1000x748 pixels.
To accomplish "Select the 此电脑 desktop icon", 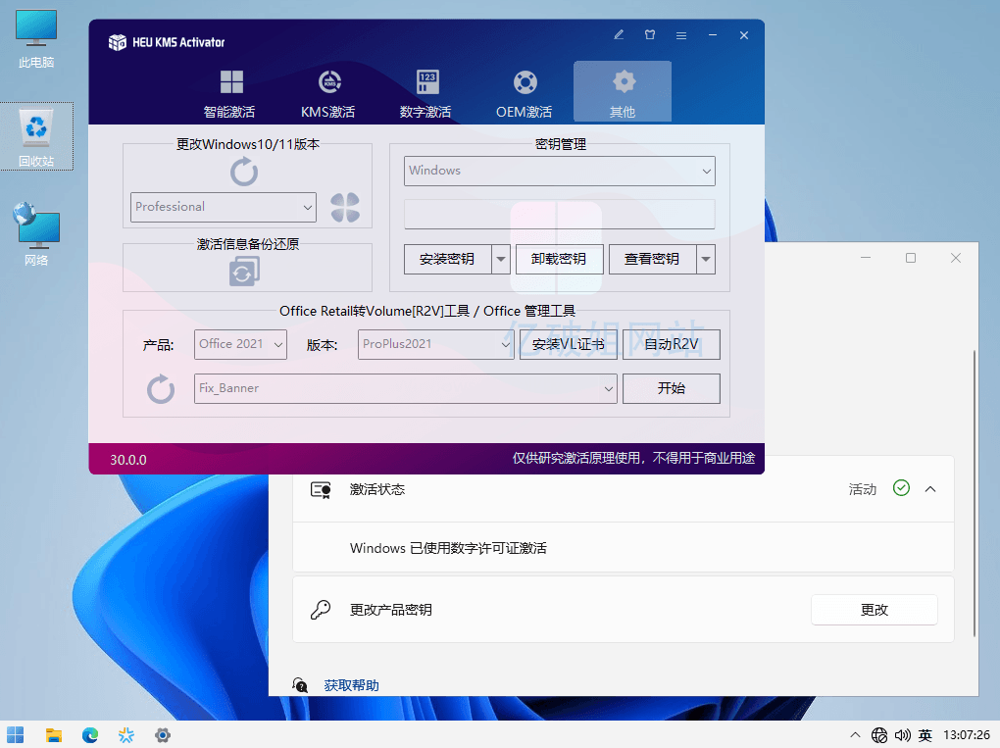I will click(36, 39).
